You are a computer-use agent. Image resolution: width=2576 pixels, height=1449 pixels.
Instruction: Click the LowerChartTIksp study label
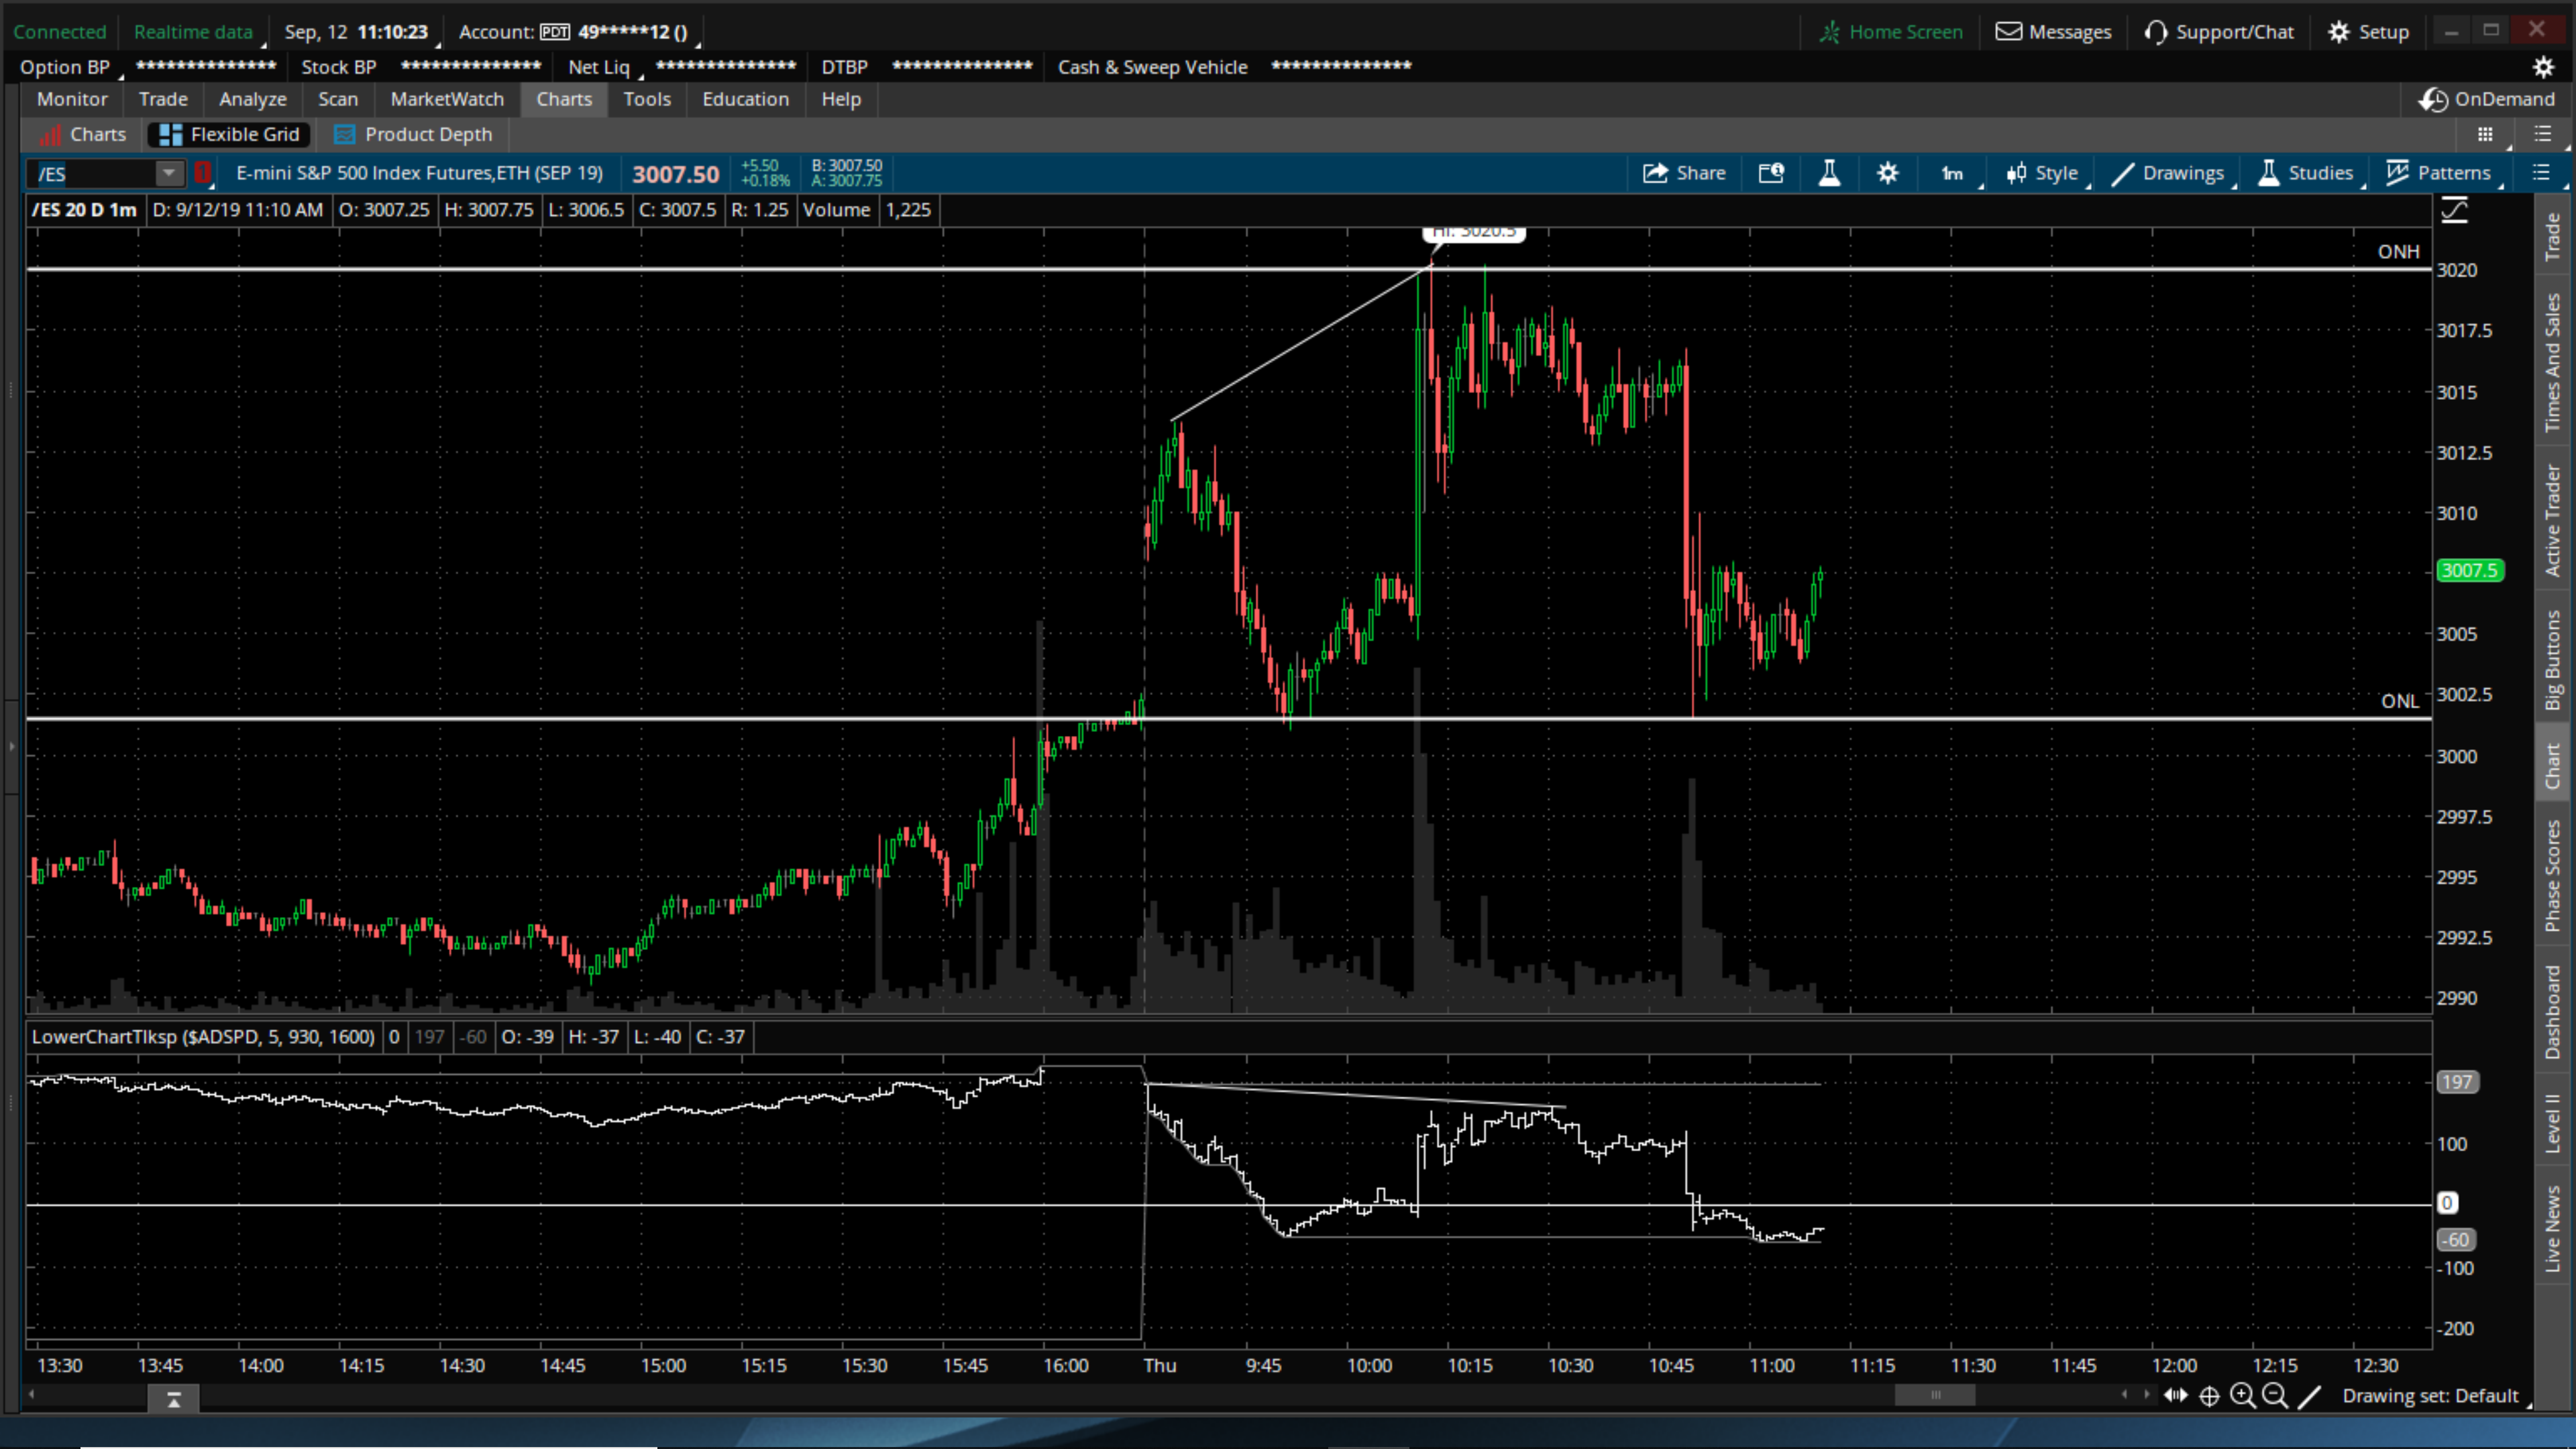[203, 1037]
